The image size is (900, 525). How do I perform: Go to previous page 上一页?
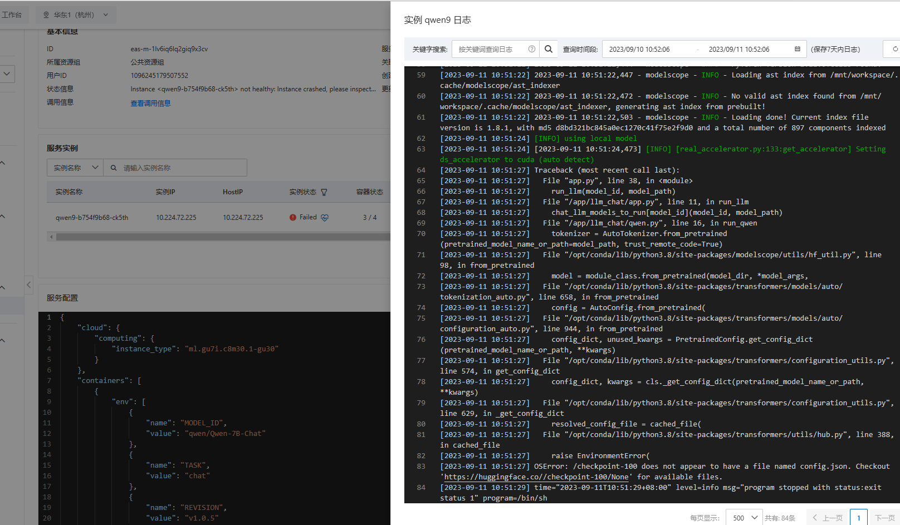click(828, 518)
